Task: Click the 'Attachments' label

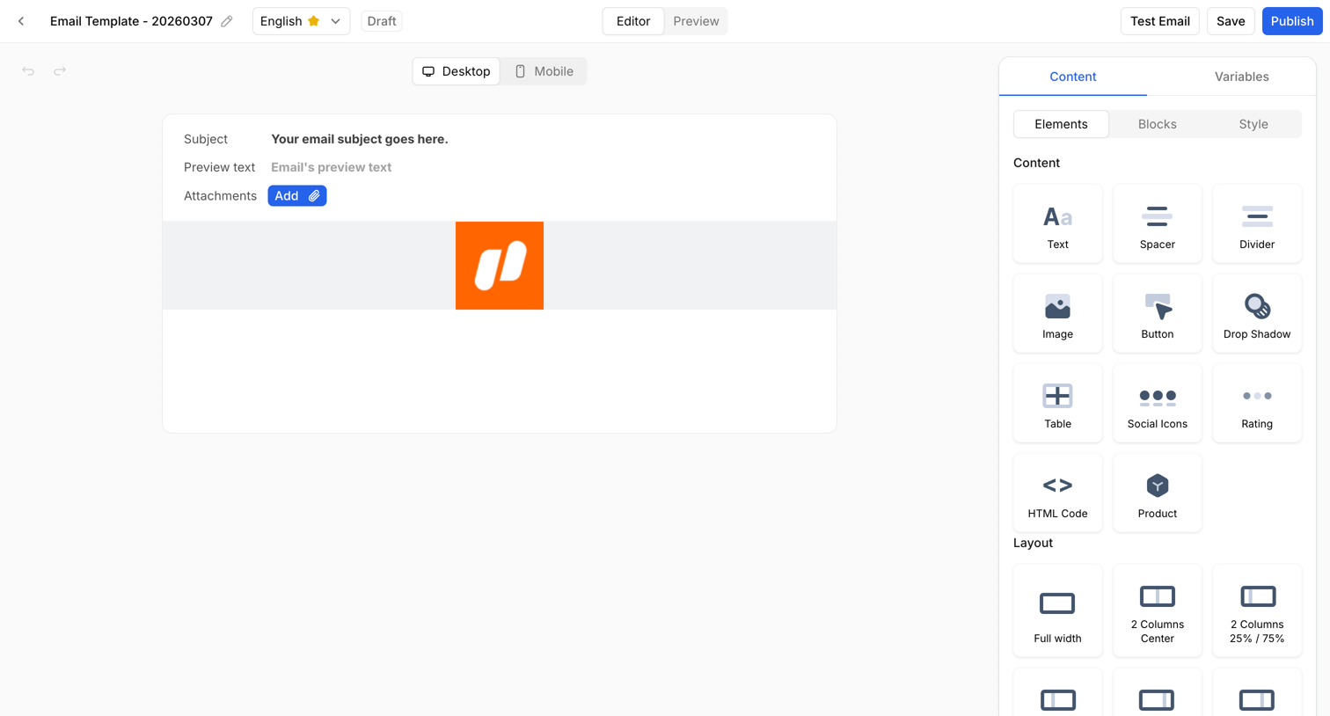Action: (220, 196)
